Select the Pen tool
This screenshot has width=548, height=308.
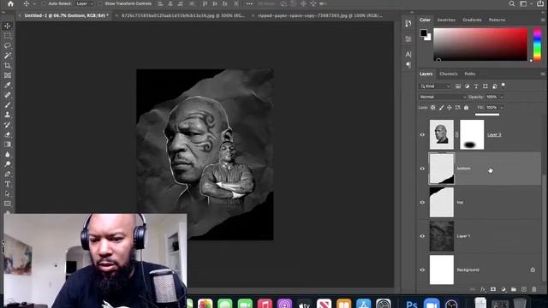click(x=8, y=174)
